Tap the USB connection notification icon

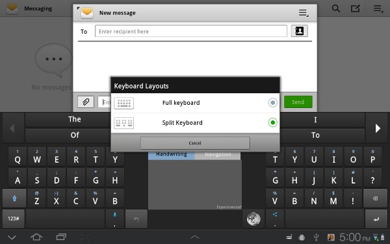coord(316,237)
